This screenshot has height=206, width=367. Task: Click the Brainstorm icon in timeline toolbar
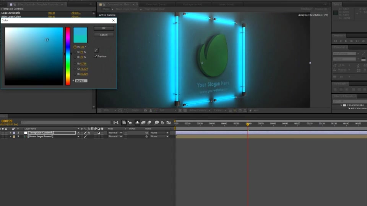(x=157, y=122)
